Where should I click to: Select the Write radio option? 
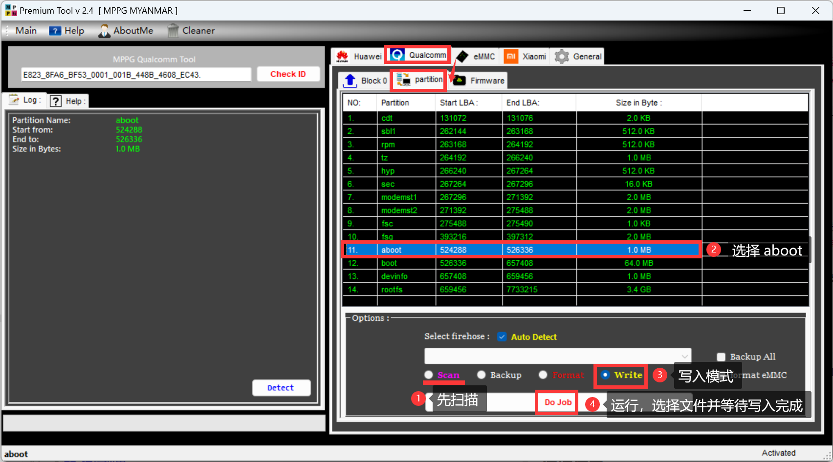coord(605,375)
